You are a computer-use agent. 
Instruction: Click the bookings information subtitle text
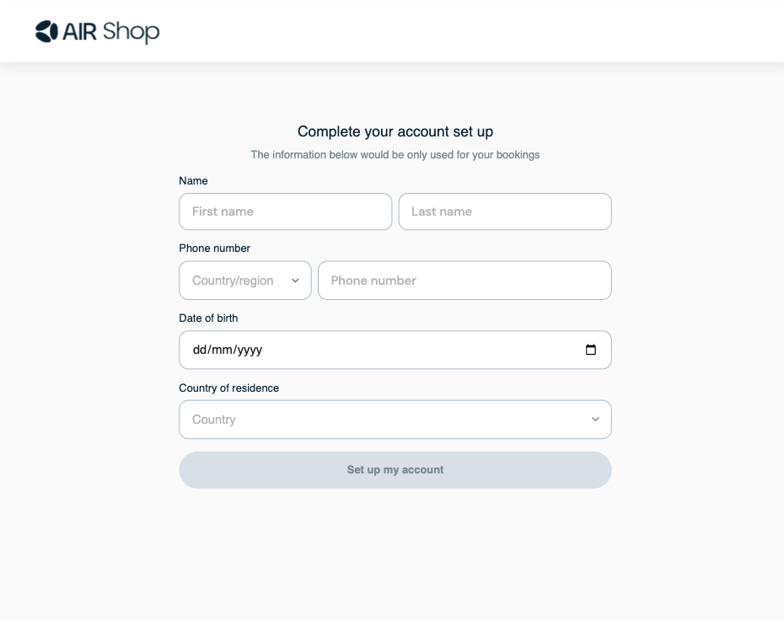point(395,155)
